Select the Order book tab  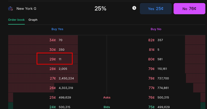pyautogui.click(x=16, y=20)
